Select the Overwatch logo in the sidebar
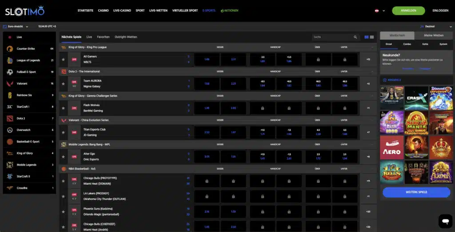Image resolution: width=455 pixels, height=232 pixels. click(10, 130)
